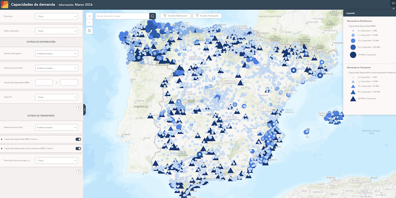
Task: Reset the transport filters
Action: (x=79, y=171)
